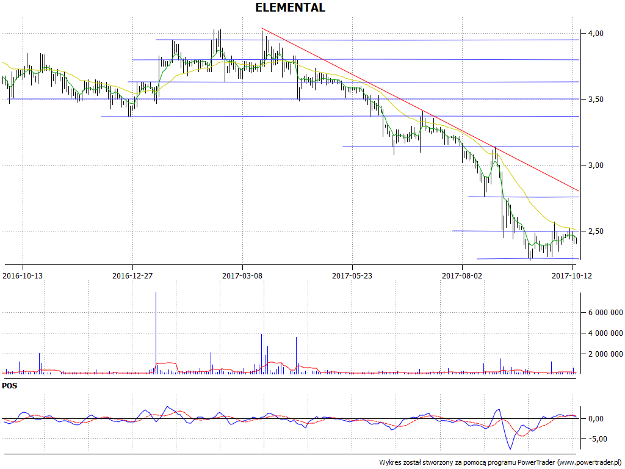Click the 4 000 000 volume label
This screenshot has width=625, height=469.
click(605, 333)
